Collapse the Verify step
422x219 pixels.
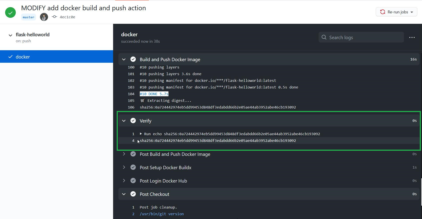tap(124, 121)
